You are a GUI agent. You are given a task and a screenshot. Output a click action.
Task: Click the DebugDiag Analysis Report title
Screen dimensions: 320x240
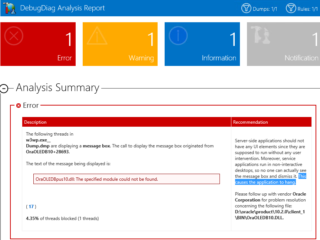click(x=62, y=8)
